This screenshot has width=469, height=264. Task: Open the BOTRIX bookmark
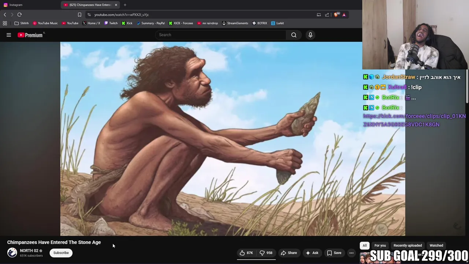coord(259,23)
